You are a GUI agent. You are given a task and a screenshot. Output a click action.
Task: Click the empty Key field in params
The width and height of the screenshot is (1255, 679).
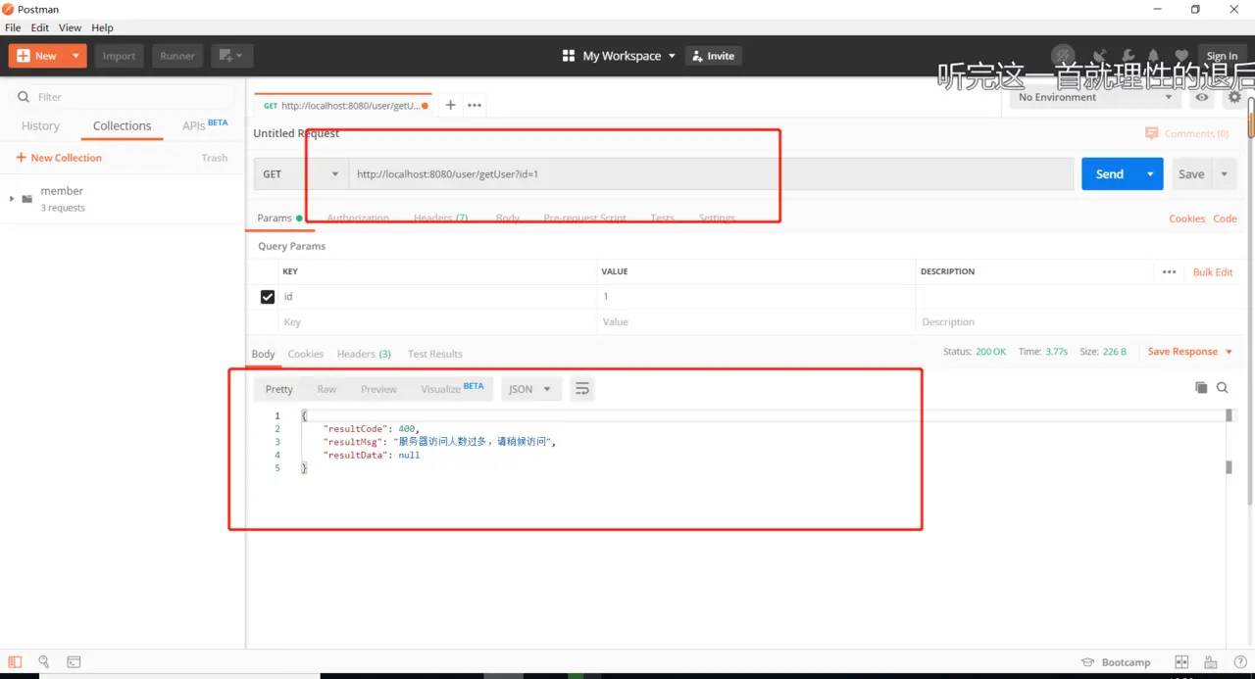coord(438,322)
